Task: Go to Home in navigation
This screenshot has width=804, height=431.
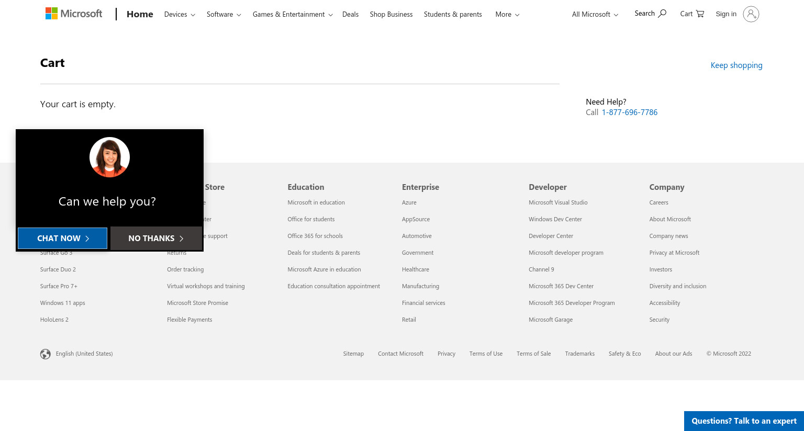Action: [x=140, y=14]
